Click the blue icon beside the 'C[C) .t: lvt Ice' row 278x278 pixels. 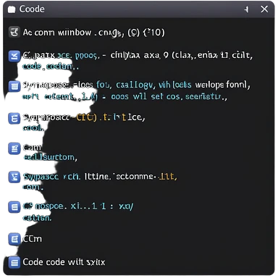(14, 119)
